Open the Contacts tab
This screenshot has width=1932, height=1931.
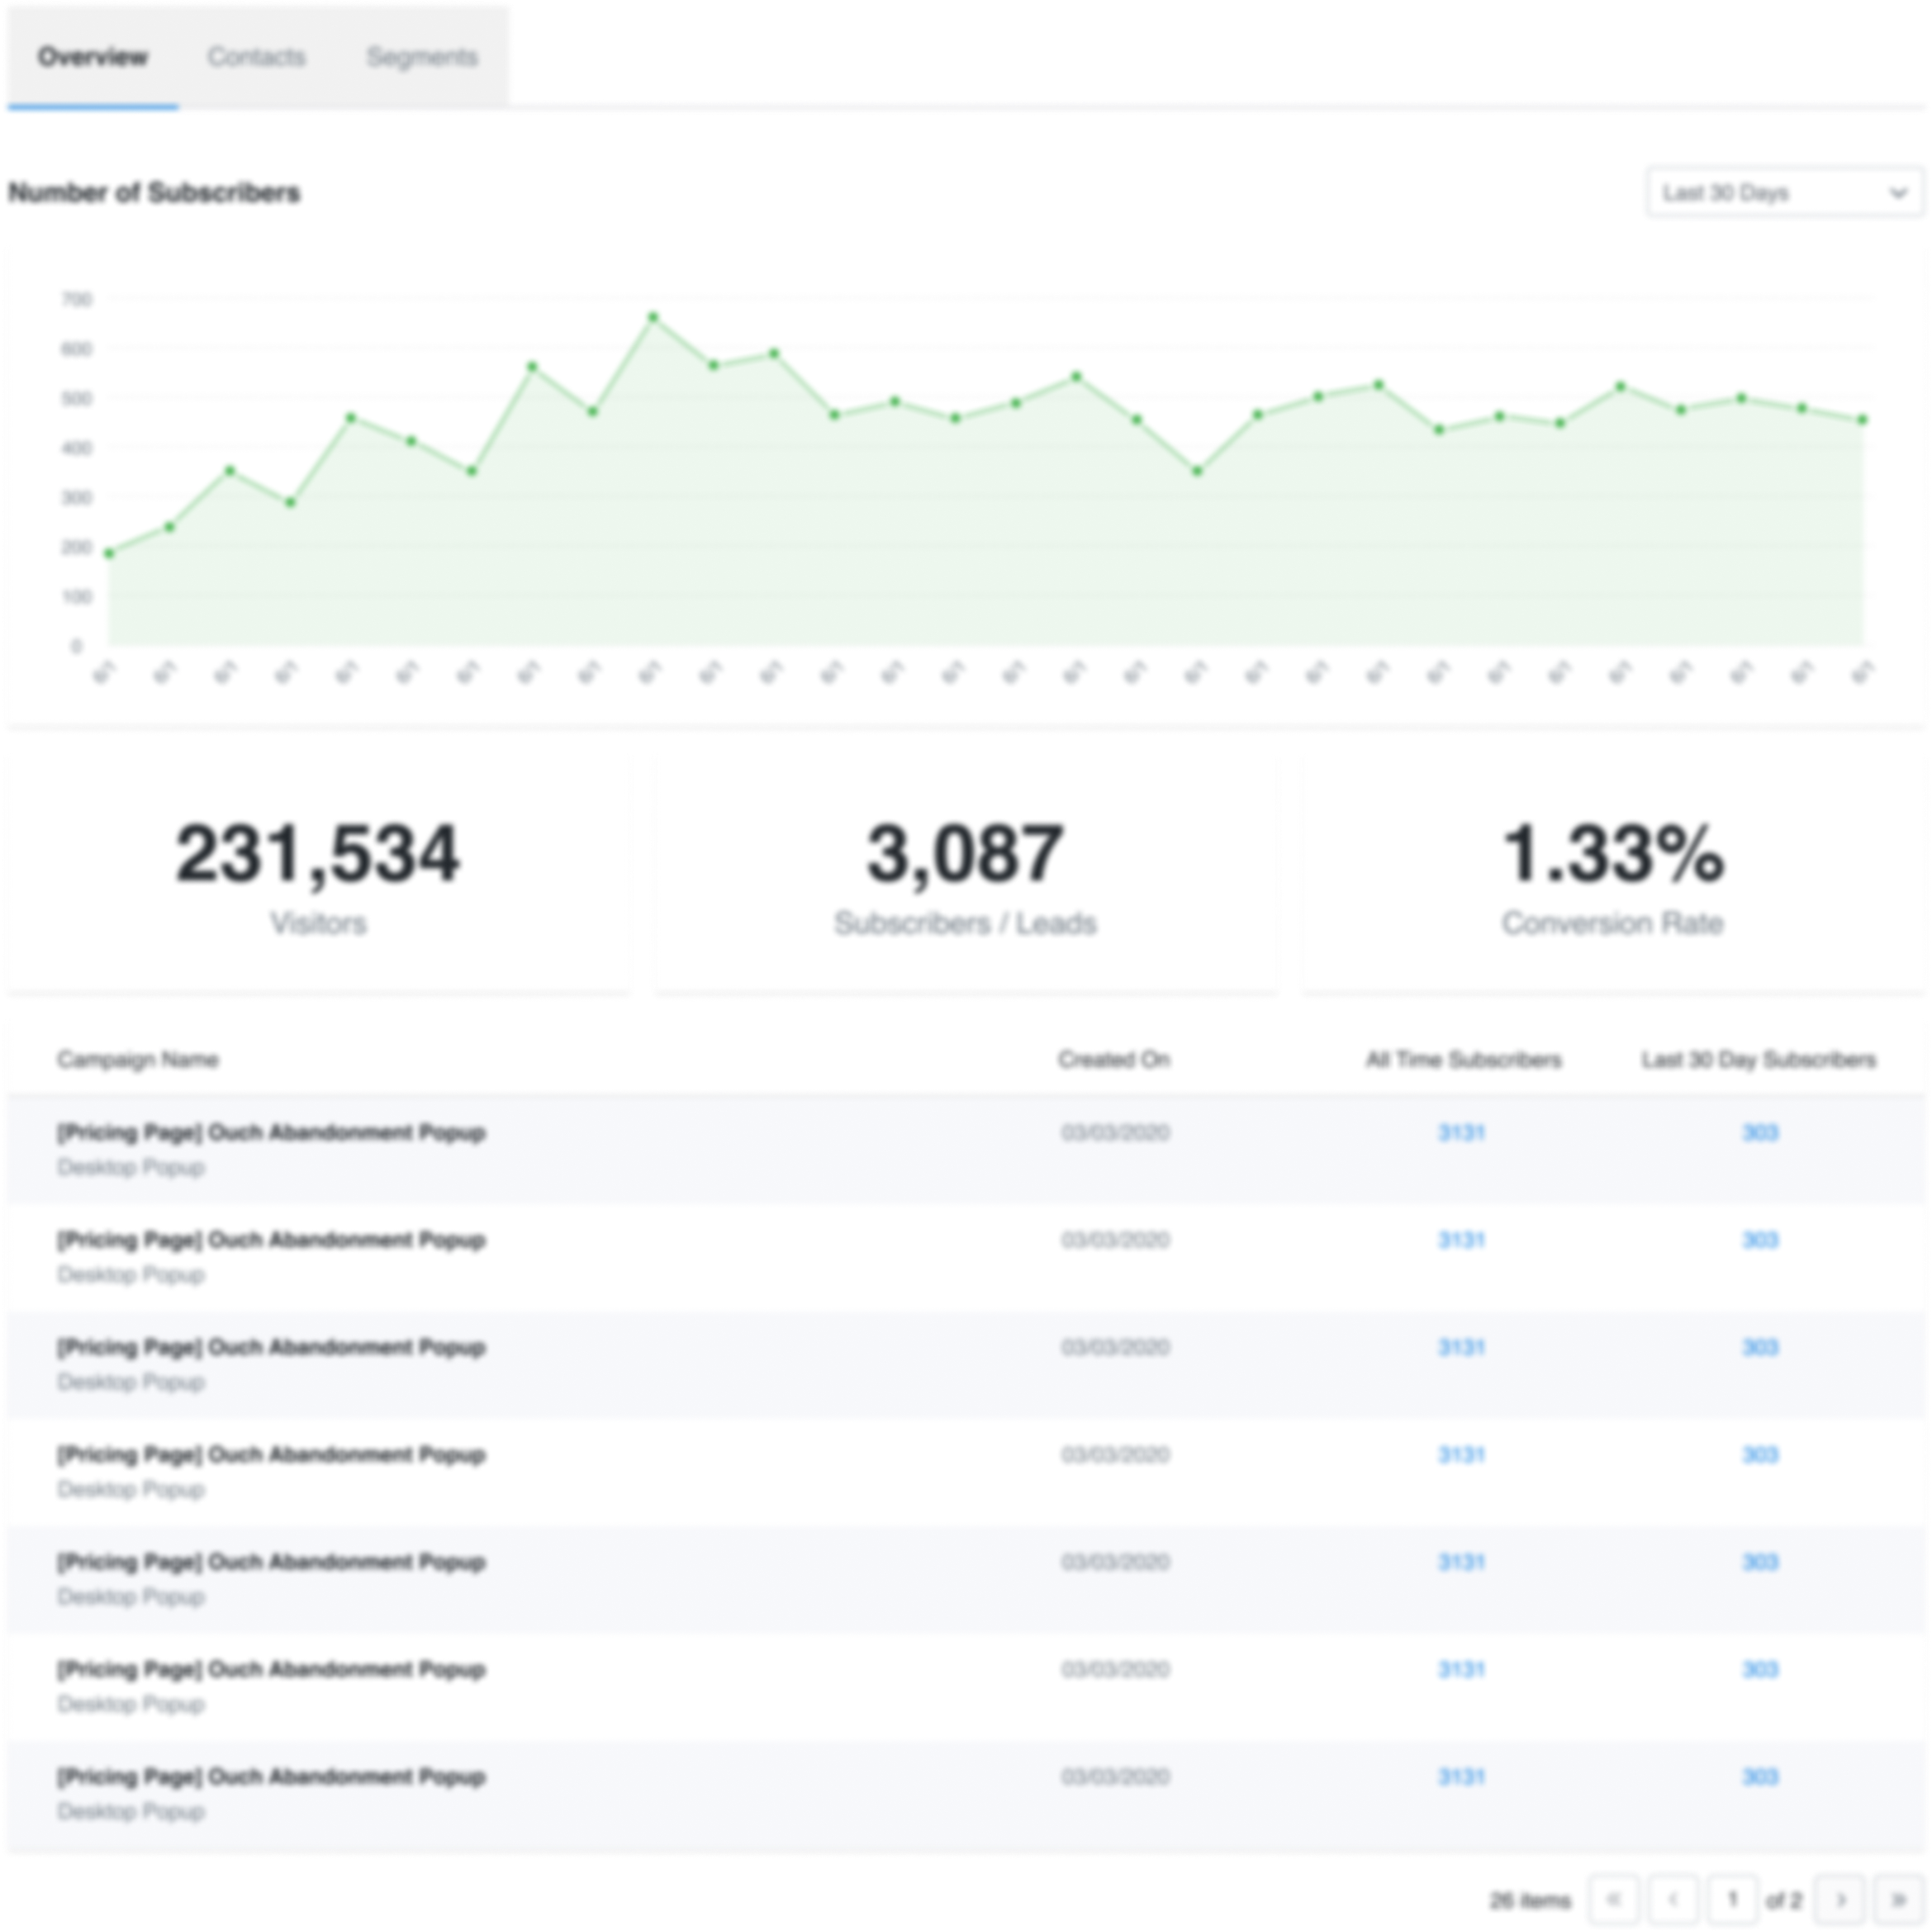(x=256, y=57)
